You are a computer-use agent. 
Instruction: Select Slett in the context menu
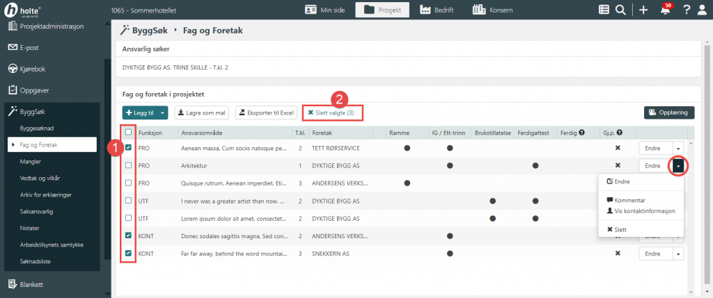617,230
